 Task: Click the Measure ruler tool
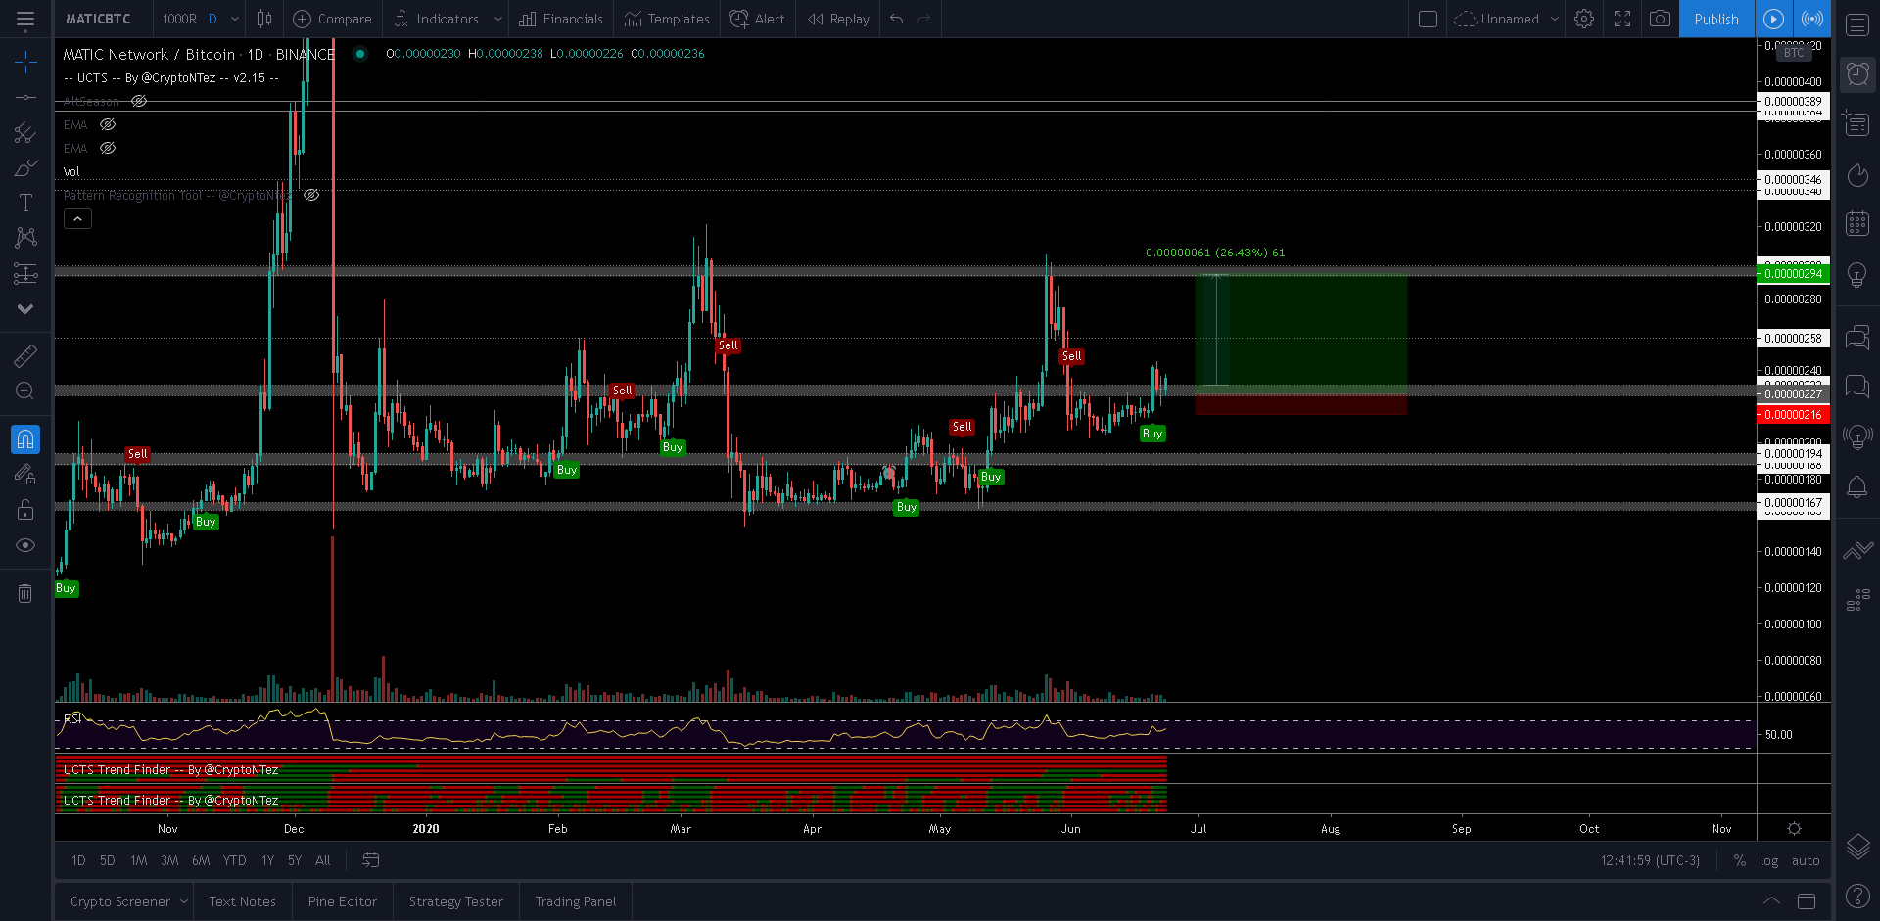pos(25,355)
